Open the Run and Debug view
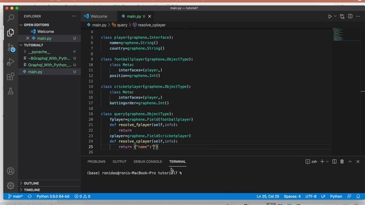 click(x=10, y=62)
